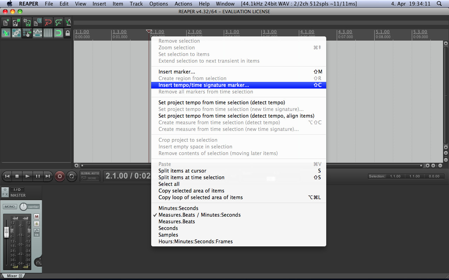This screenshot has height=280, width=449.
Task: Open the Actions menu in menu bar
Action: pos(183,4)
